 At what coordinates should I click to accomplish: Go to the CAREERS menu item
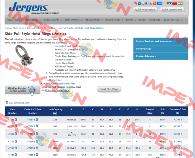[155, 20]
